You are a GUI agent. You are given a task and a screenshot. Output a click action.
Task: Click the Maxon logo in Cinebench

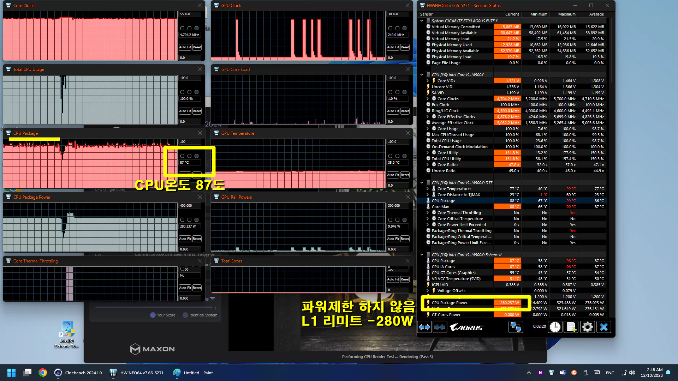point(153,349)
